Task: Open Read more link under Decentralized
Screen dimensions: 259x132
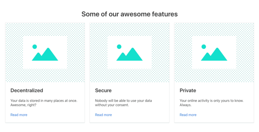Action: point(19,115)
